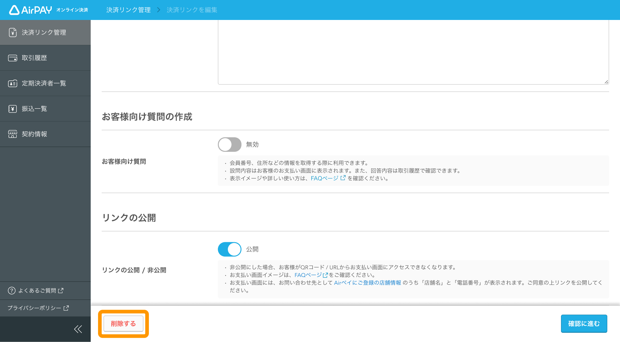Switch off the リンクの公開 toggle
This screenshot has height=342, width=620.
tap(229, 249)
